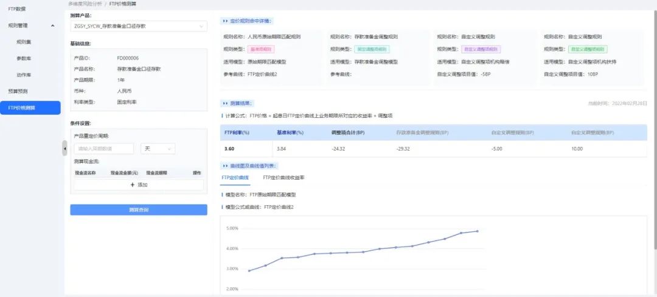
Task: Open 参数库 in the sidebar
Action: tap(24, 58)
